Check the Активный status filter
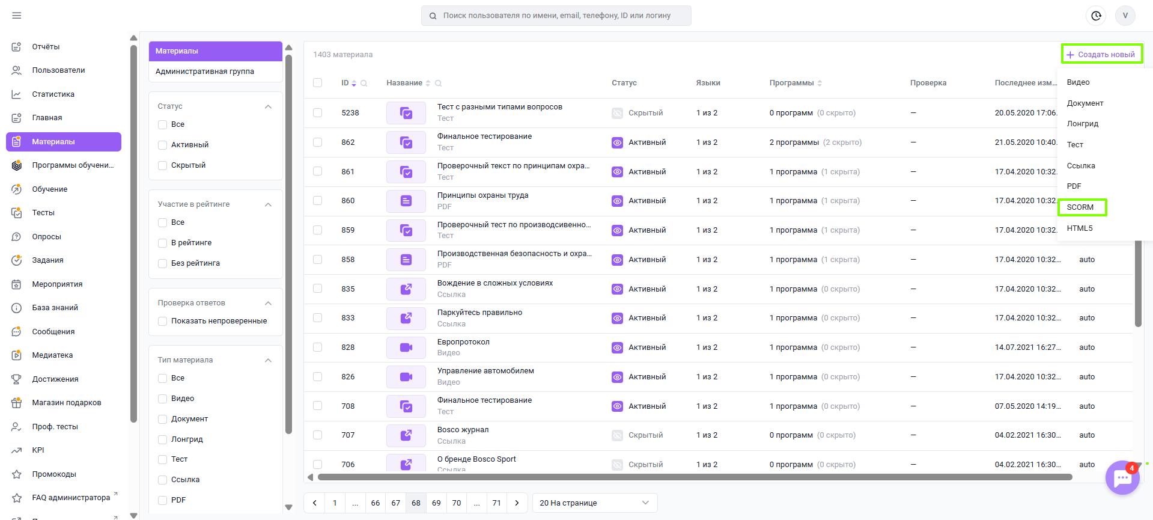 pos(162,145)
